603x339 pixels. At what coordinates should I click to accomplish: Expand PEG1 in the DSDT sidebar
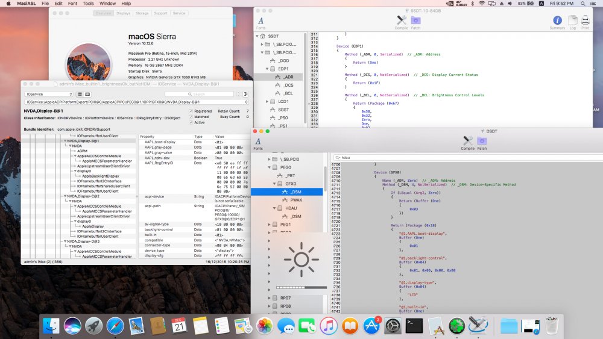click(x=269, y=224)
